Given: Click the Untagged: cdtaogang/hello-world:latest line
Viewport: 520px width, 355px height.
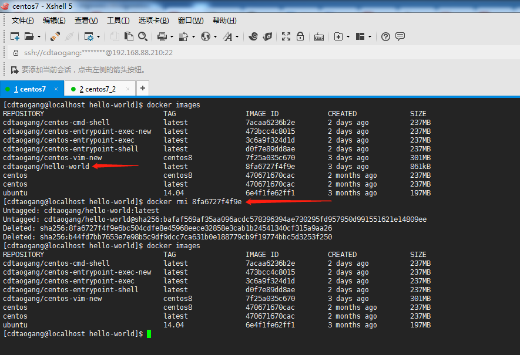Looking at the screenshot, I should [x=81, y=211].
